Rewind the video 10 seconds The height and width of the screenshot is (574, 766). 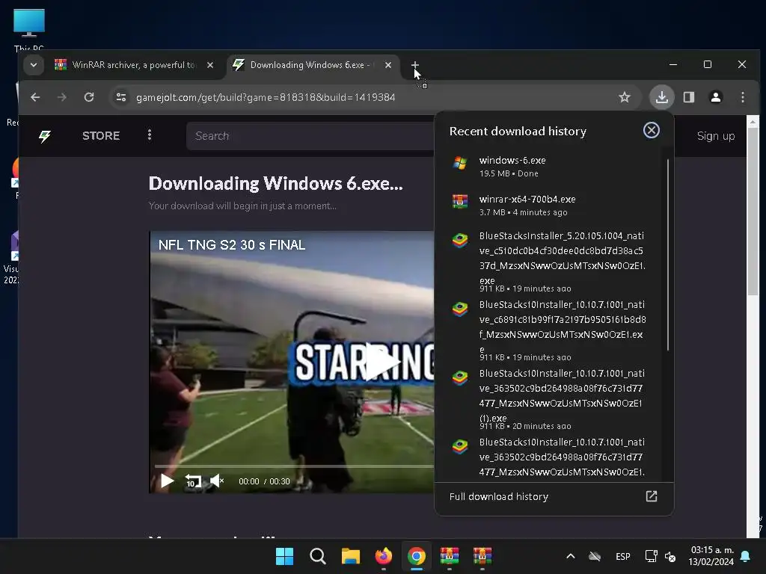click(x=193, y=481)
